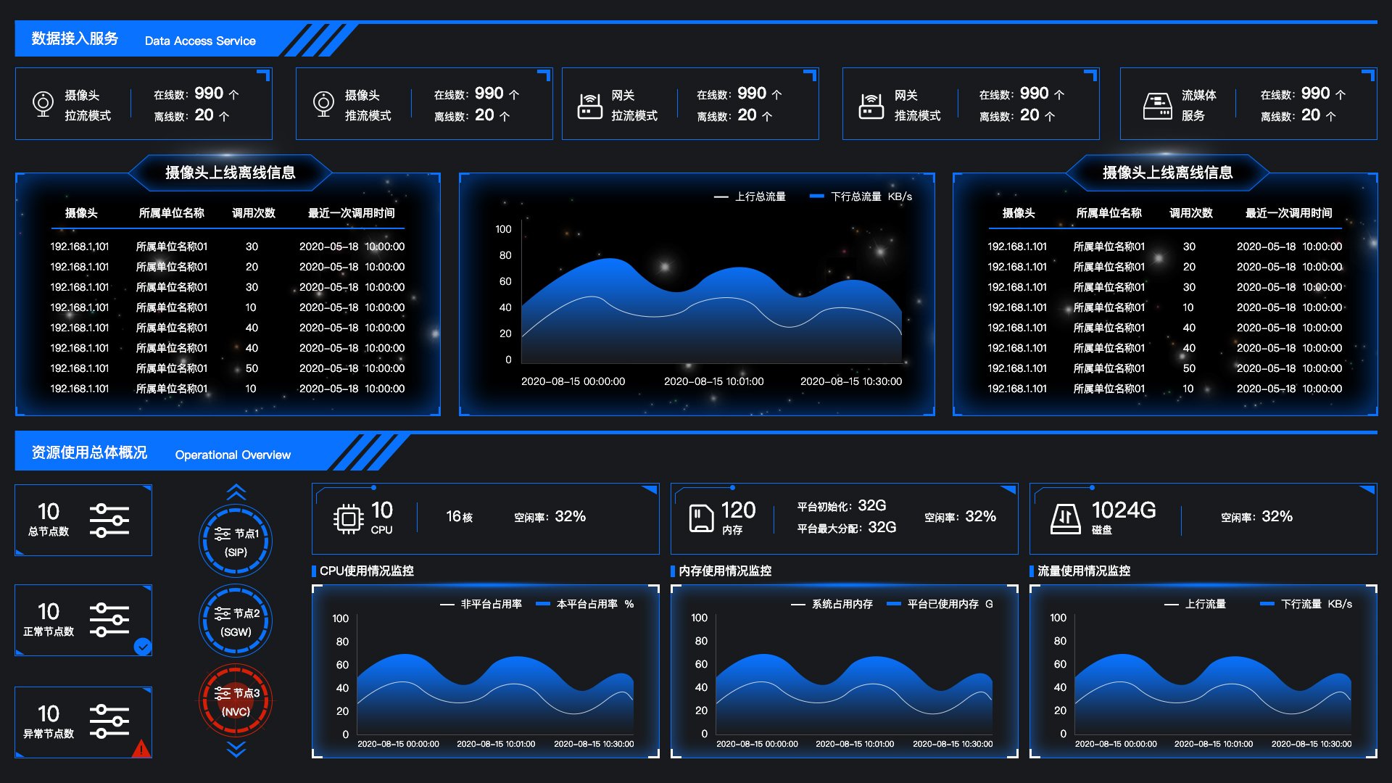The image size is (1392, 783).
Task: Toggle 上行总流量 legend in main traffic chart
Action: (x=750, y=196)
